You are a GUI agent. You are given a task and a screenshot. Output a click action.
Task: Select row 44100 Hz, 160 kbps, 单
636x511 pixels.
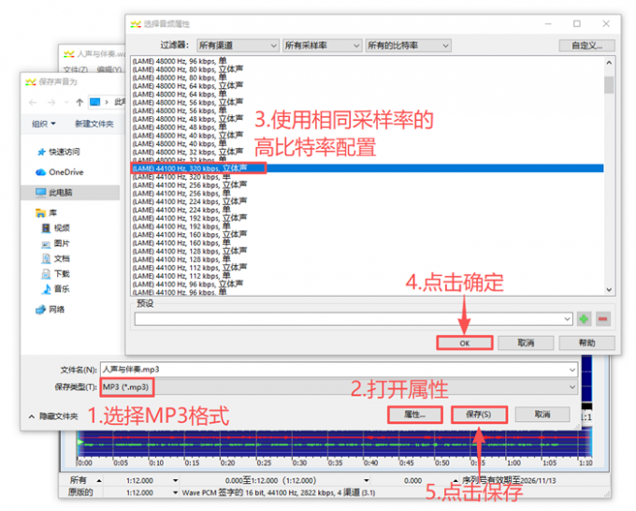368,243
